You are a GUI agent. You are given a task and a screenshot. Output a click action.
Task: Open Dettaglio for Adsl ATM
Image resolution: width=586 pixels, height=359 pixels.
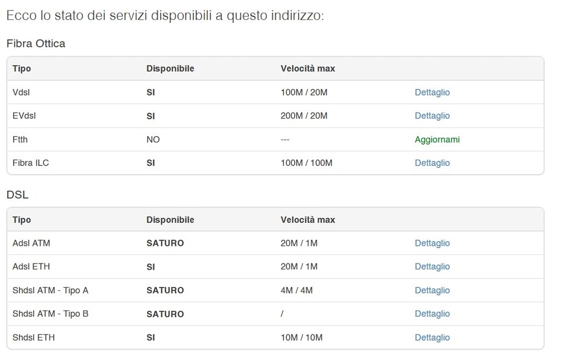pyautogui.click(x=432, y=243)
